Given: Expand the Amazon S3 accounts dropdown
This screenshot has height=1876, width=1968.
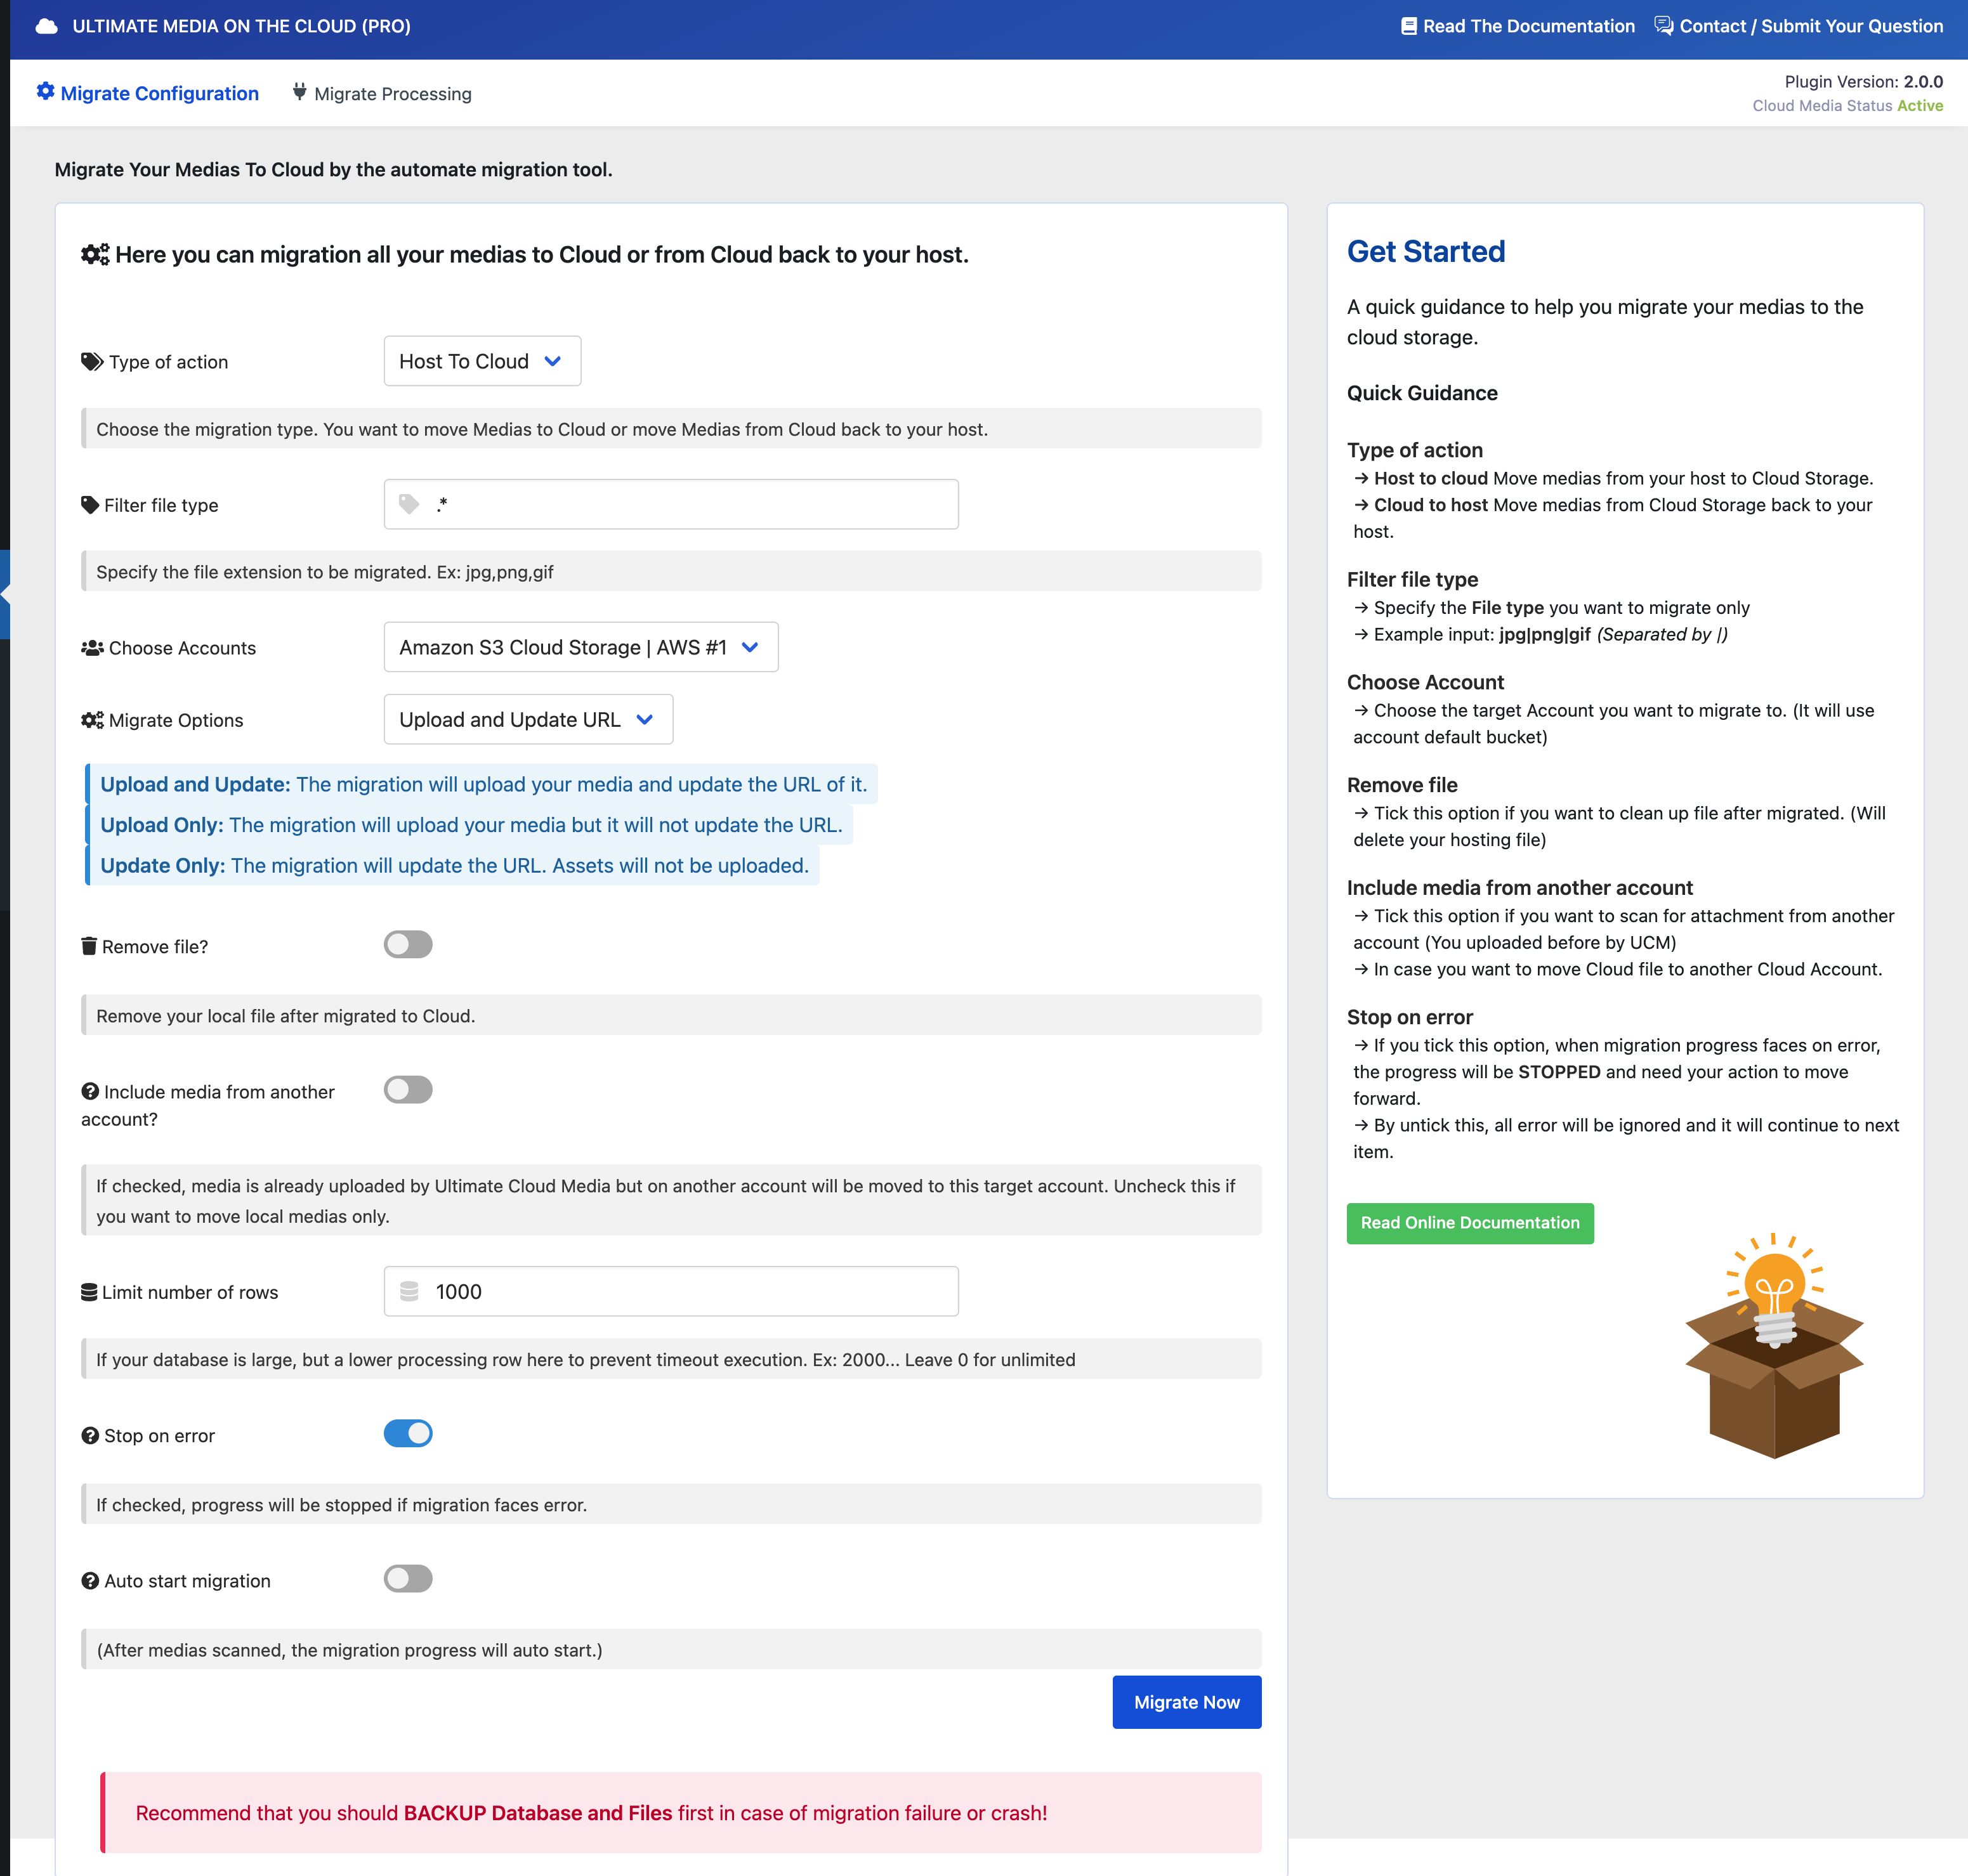Looking at the screenshot, I should click(x=581, y=647).
